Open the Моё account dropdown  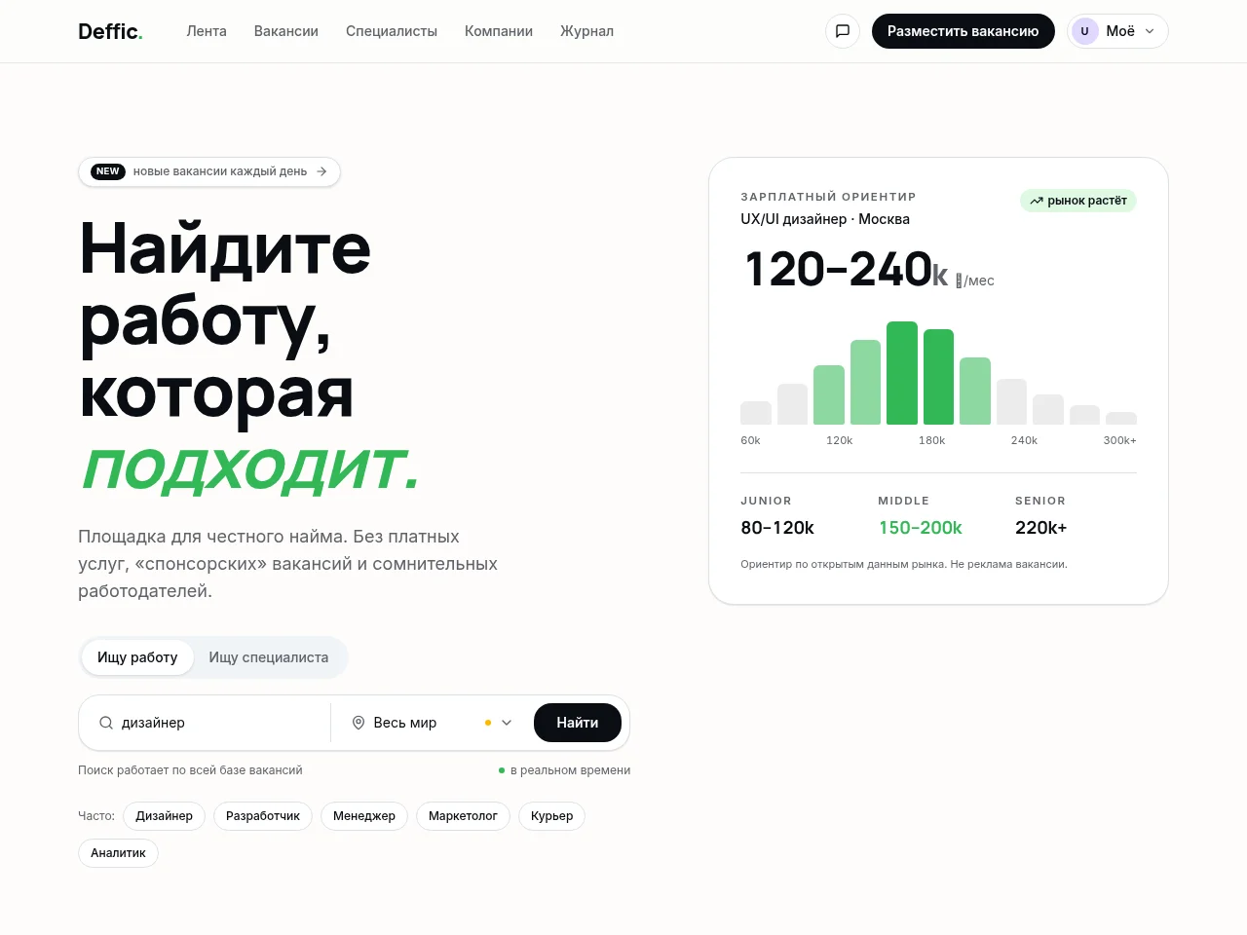tap(1117, 31)
